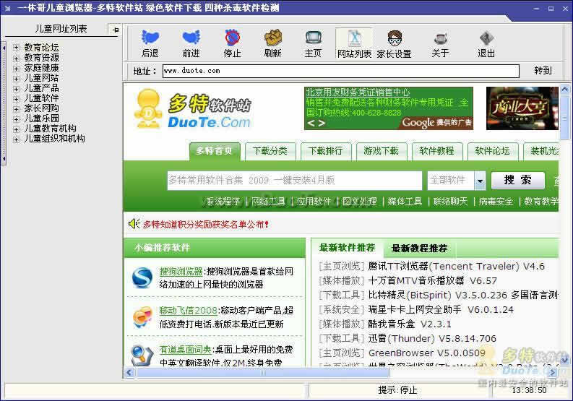Open the 搜狗浏览器 link
The width and height of the screenshot is (573, 401).
click(181, 271)
